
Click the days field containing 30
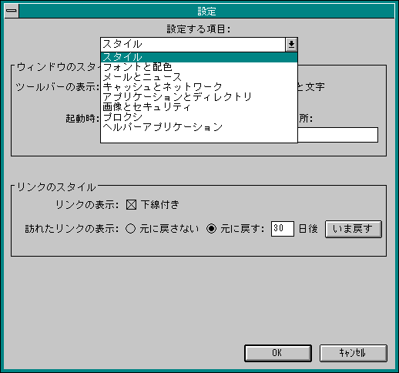(283, 229)
